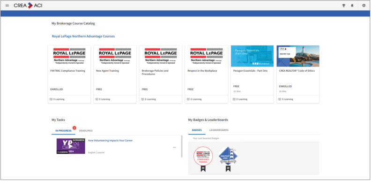371x181 pixels.
Task: Select the Leaderboards tab
Action: 219,130
